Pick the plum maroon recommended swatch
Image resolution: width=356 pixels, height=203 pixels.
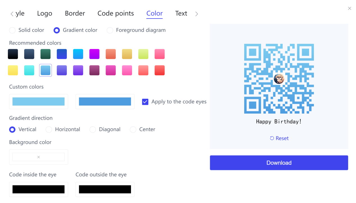pos(94,70)
